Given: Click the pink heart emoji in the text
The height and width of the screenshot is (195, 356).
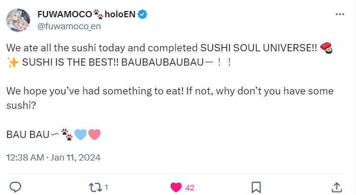Looking at the screenshot, I should pyautogui.click(x=95, y=135).
